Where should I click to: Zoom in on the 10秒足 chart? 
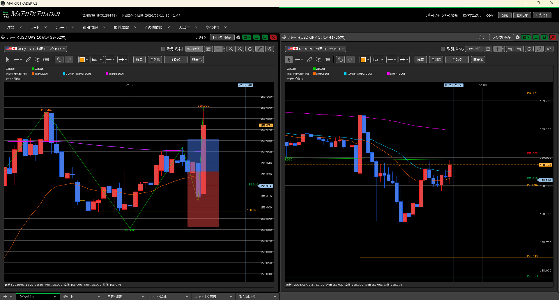(x=231, y=49)
